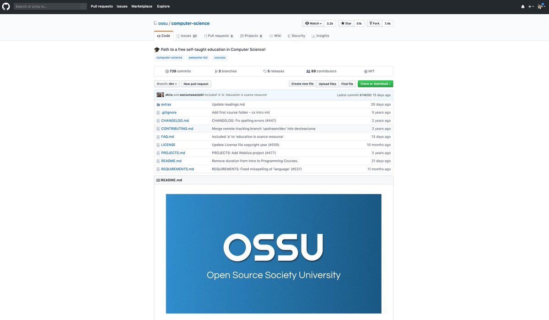View the 7.4k forks count
The width and height of the screenshot is (549, 320).
[388, 23]
